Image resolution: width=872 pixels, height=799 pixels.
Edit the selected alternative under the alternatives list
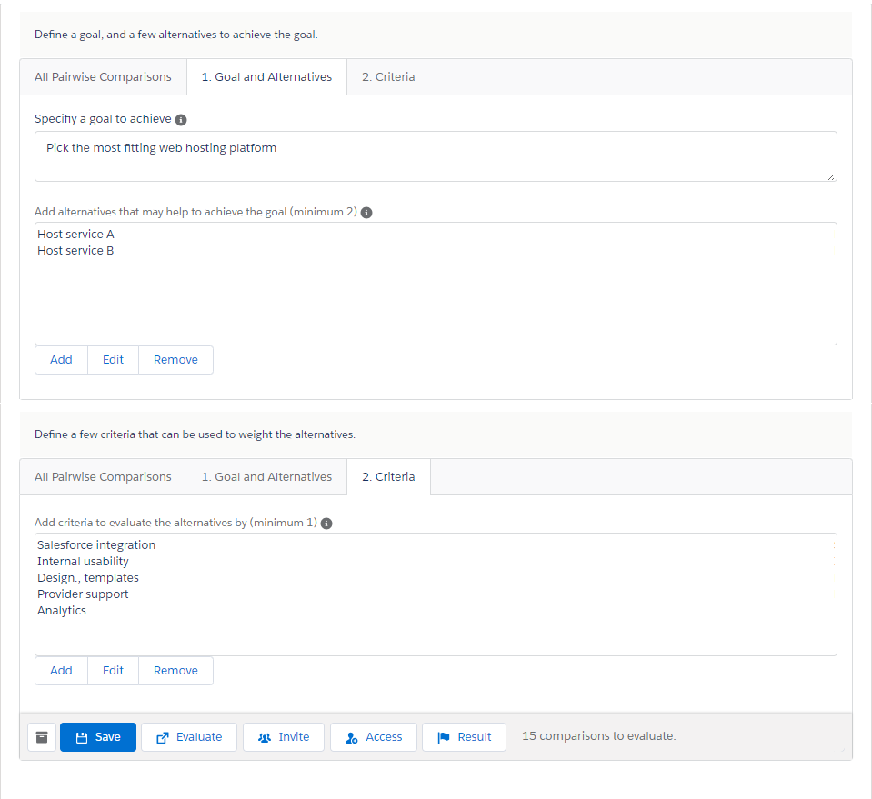pos(113,360)
